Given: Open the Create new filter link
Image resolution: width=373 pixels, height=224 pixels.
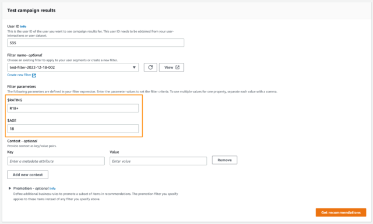Looking at the screenshot, I should (19, 75).
